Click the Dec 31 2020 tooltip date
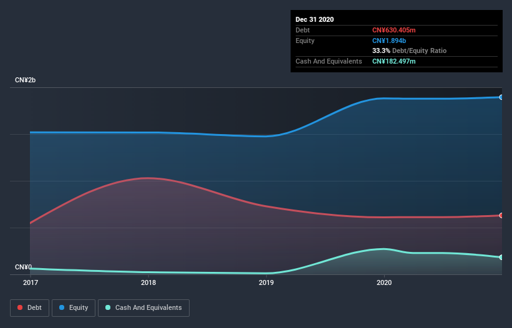Image resolution: width=512 pixels, height=328 pixels. click(x=314, y=19)
